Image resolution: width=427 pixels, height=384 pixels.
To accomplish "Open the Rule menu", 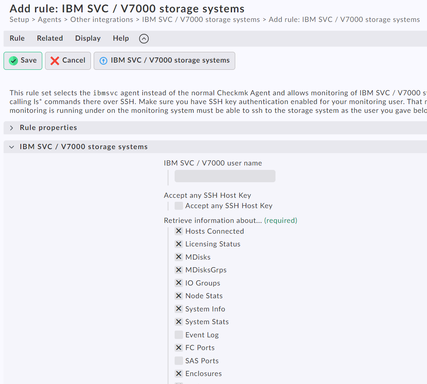I will point(17,38).
